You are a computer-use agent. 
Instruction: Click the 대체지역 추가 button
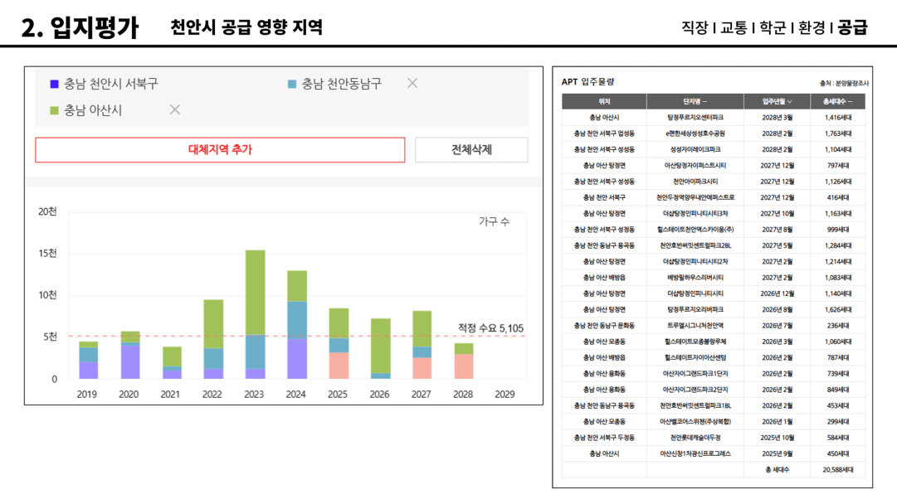point(220,150)
